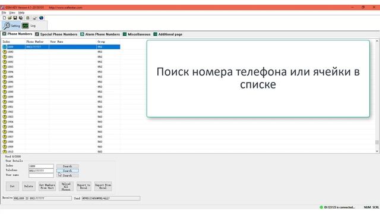
Task: Open the View menu
Action: point(12,12)
